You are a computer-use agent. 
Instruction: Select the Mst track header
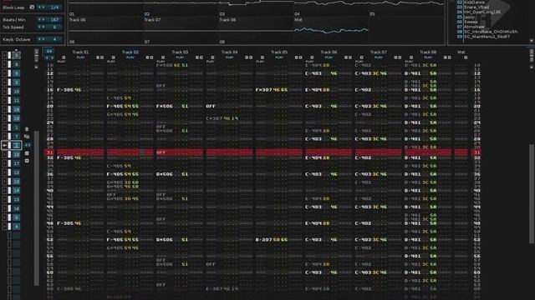(x=461, y=52)
